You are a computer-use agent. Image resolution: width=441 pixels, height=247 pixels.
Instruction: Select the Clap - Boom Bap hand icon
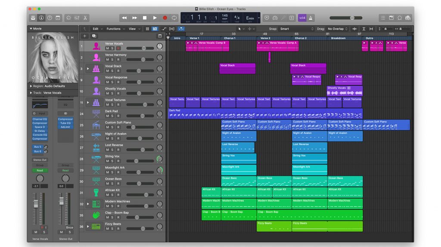[x=96, y=215]
